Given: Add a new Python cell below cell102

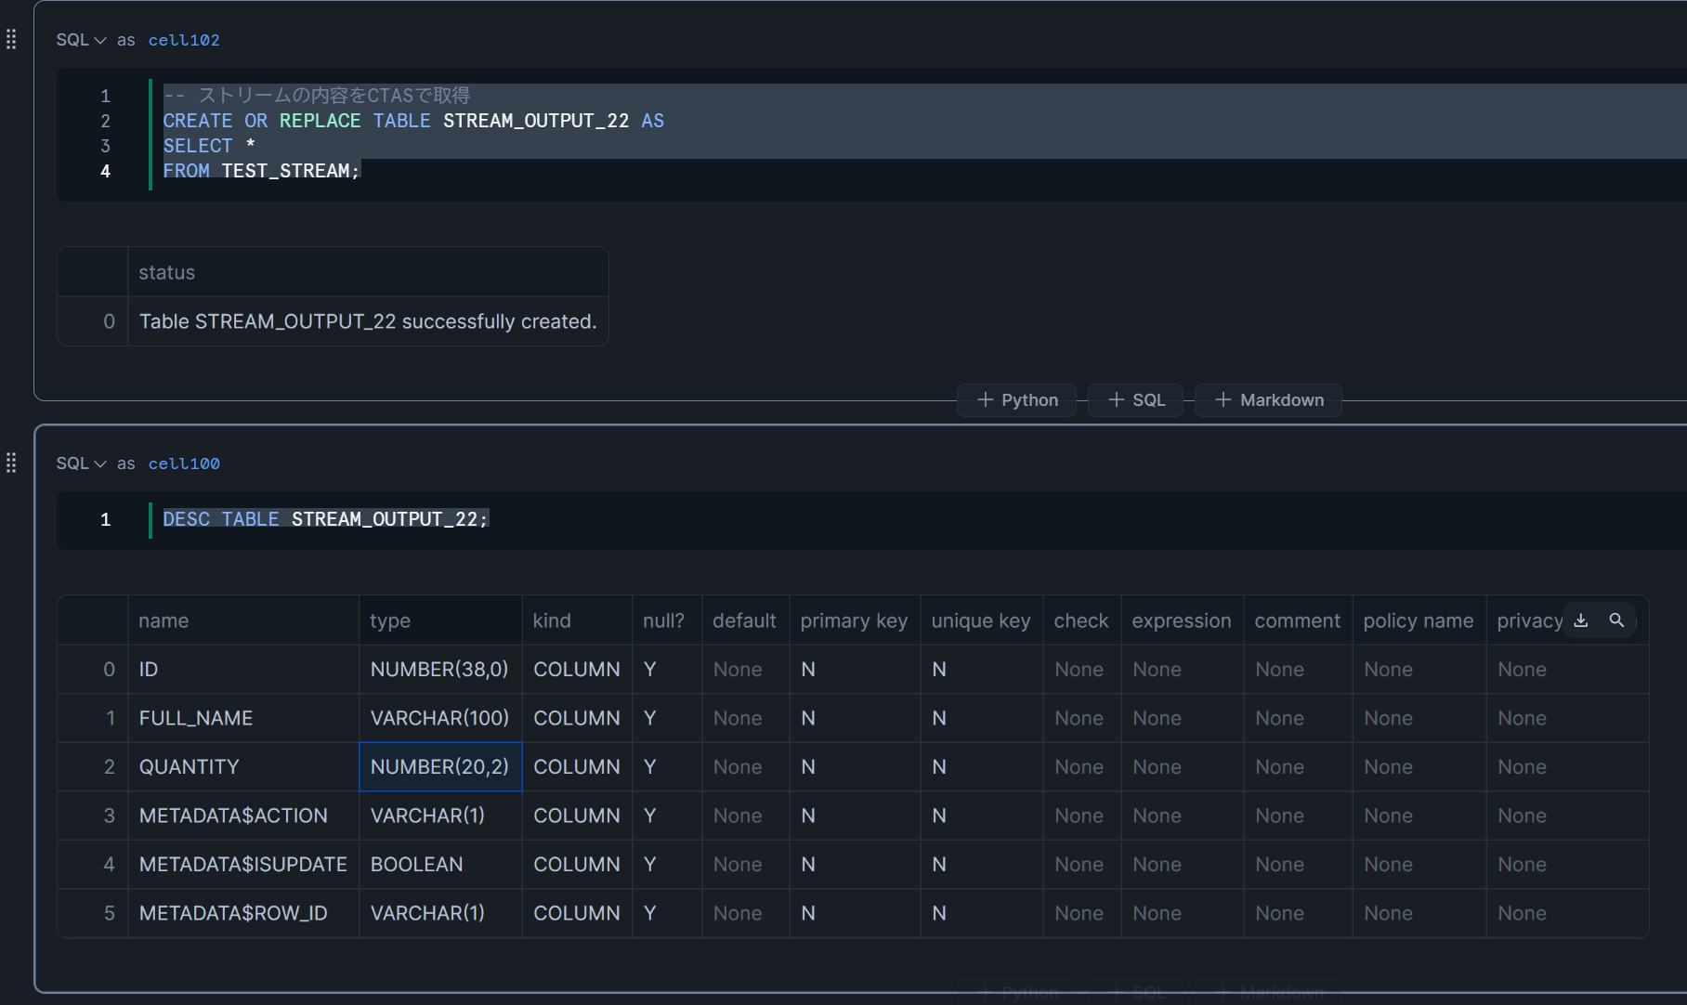Looking at the screenshot, I should pyautogui.click(x=1017, y=400).
